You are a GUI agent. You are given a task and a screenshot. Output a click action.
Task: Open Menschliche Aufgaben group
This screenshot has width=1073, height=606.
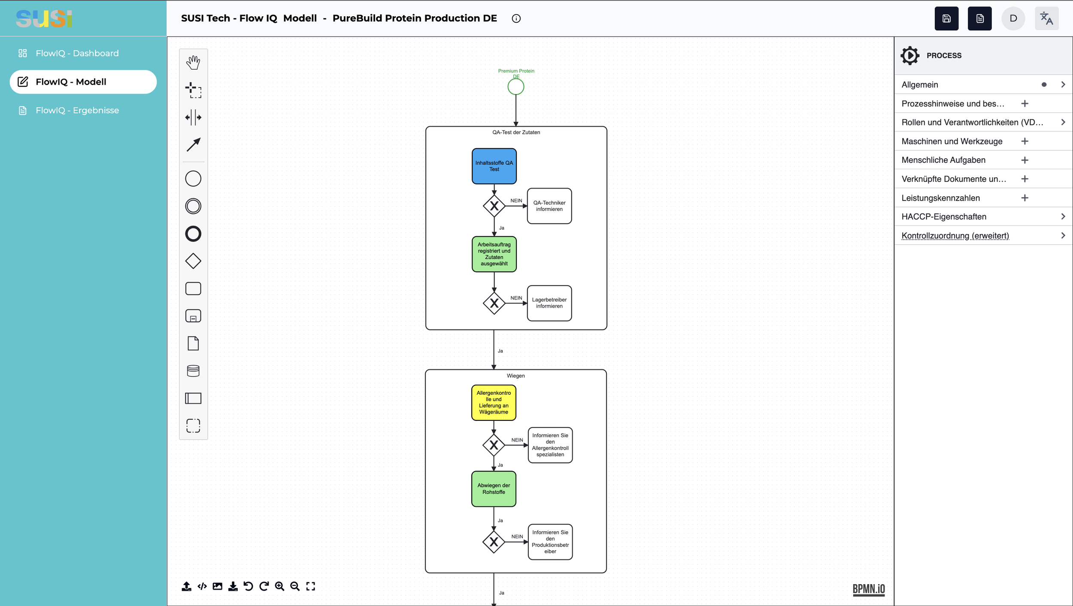pos(943,160)
